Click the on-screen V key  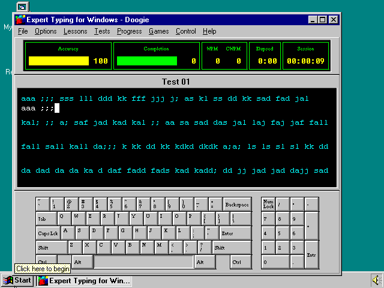[118, 248]
